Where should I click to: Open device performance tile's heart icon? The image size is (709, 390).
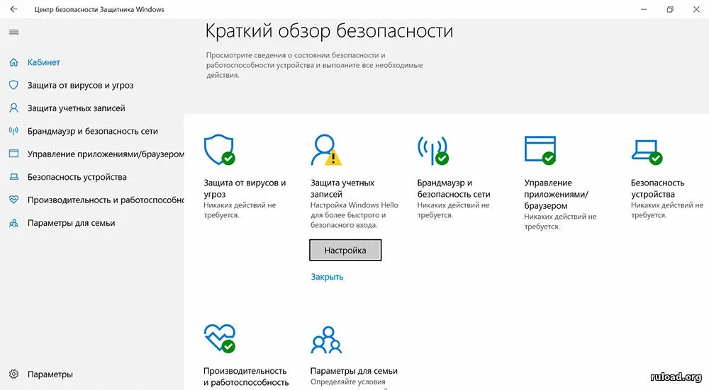point(220,338)
